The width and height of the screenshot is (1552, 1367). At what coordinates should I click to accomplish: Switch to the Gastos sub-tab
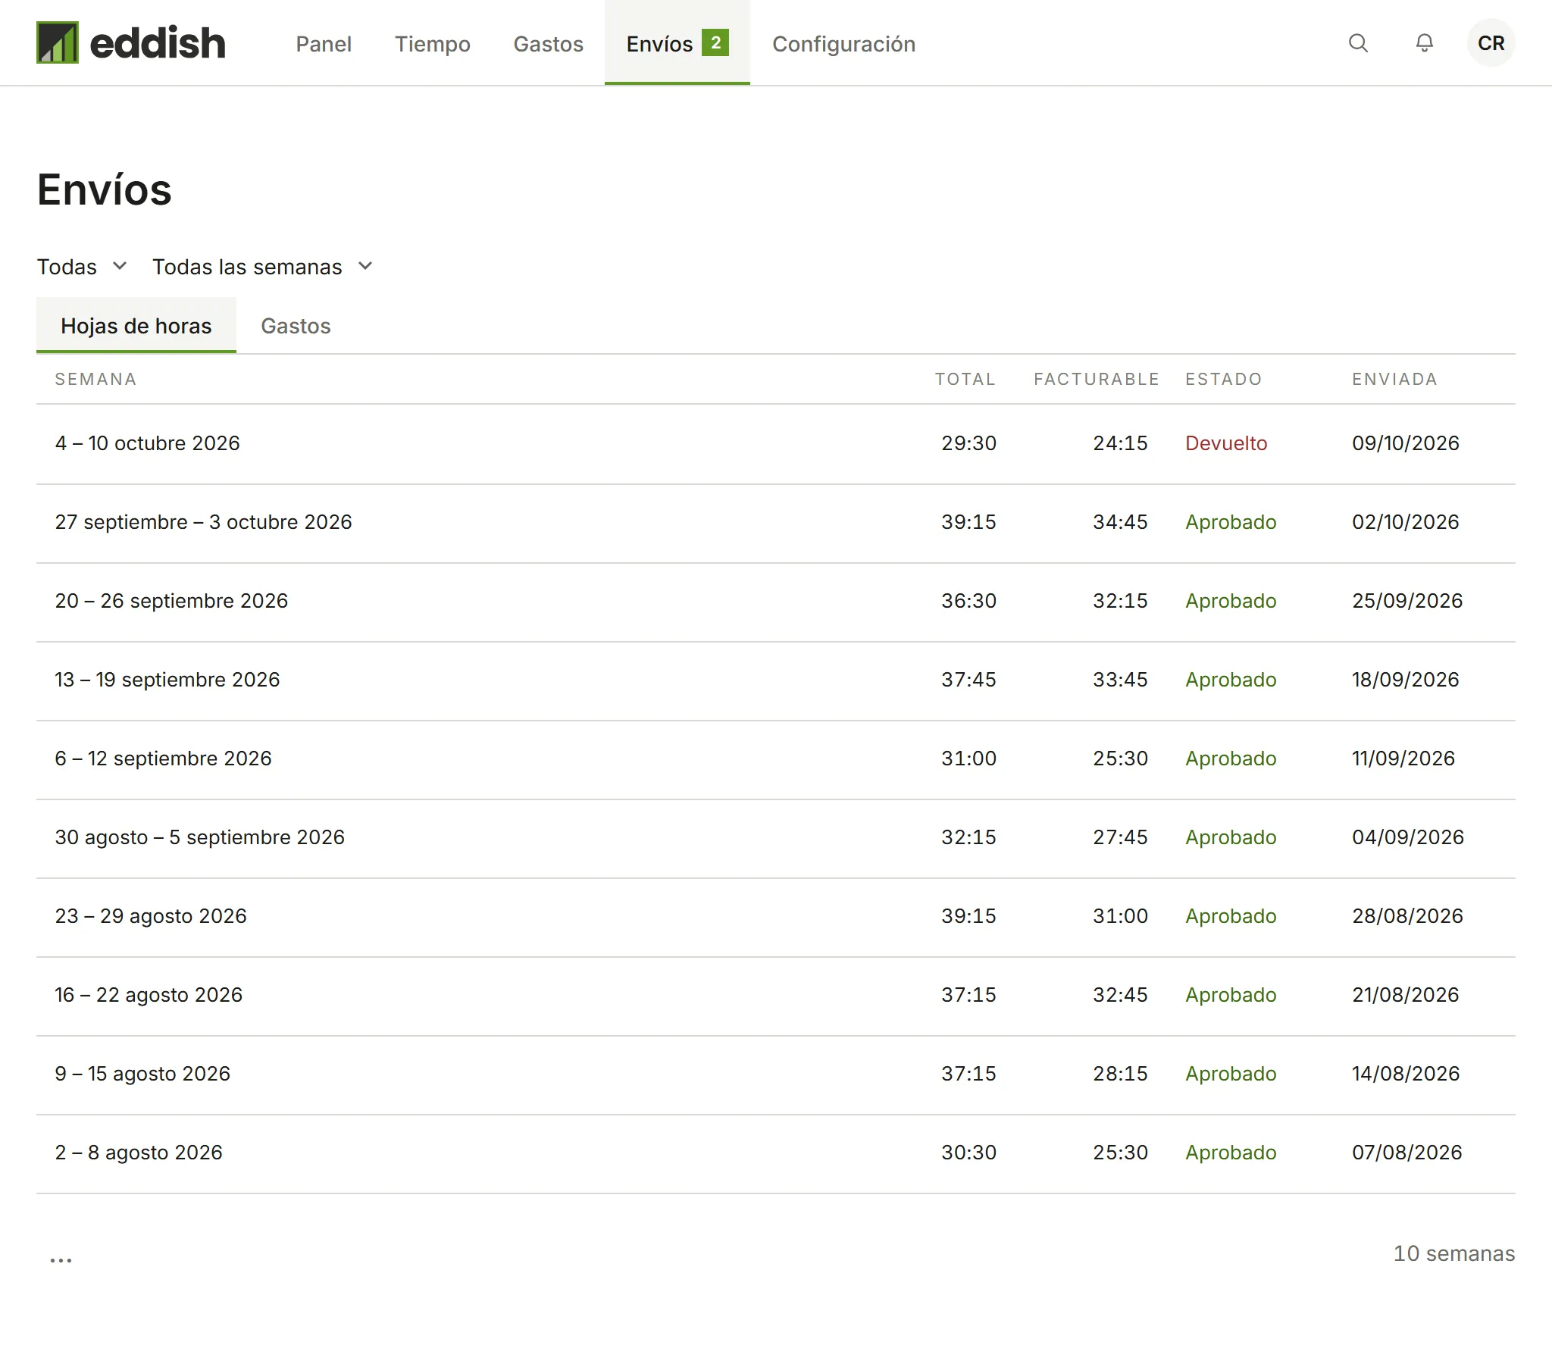[x=296, y=326]
